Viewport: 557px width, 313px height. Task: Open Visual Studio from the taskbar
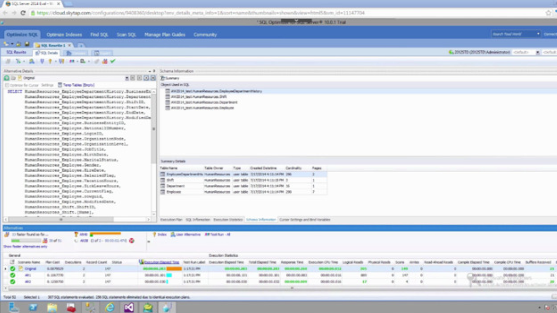128,308
